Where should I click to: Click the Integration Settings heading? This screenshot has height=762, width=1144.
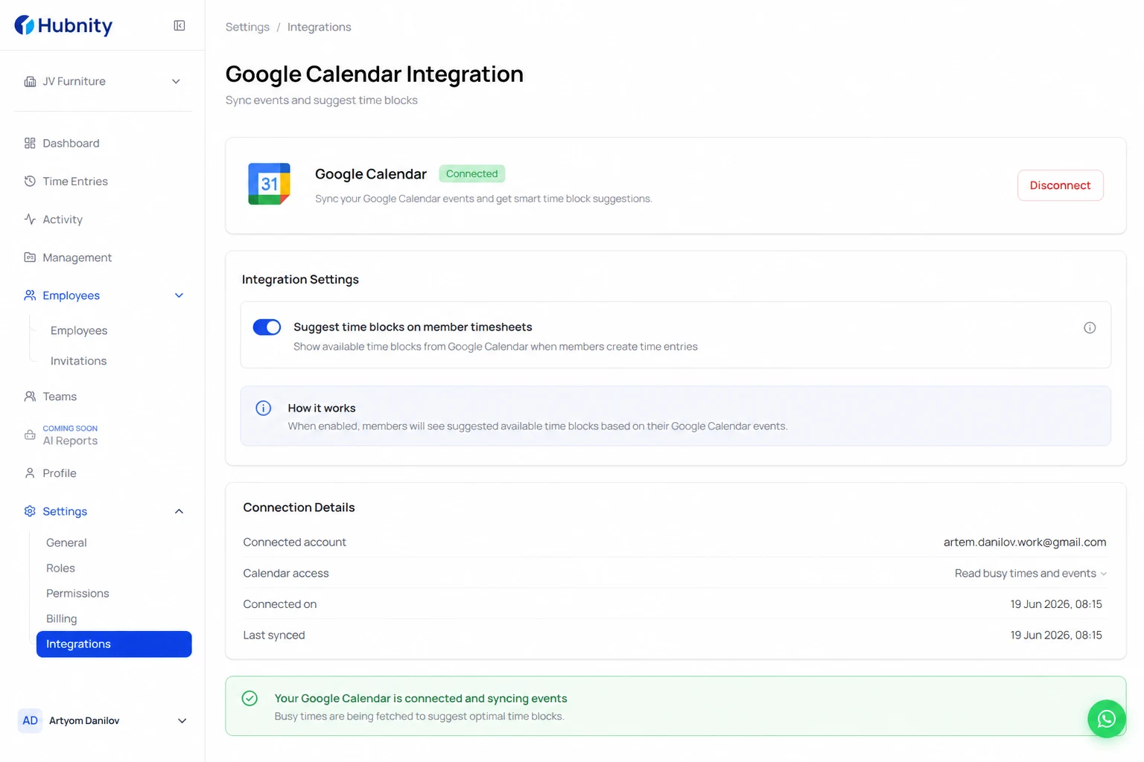[x=300, y=279]
